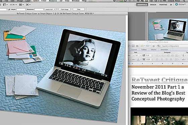Switch to the Charts tab in Word
Image resolution: width=188 pixels, height=125 pixels.
(x=153, y=50)
